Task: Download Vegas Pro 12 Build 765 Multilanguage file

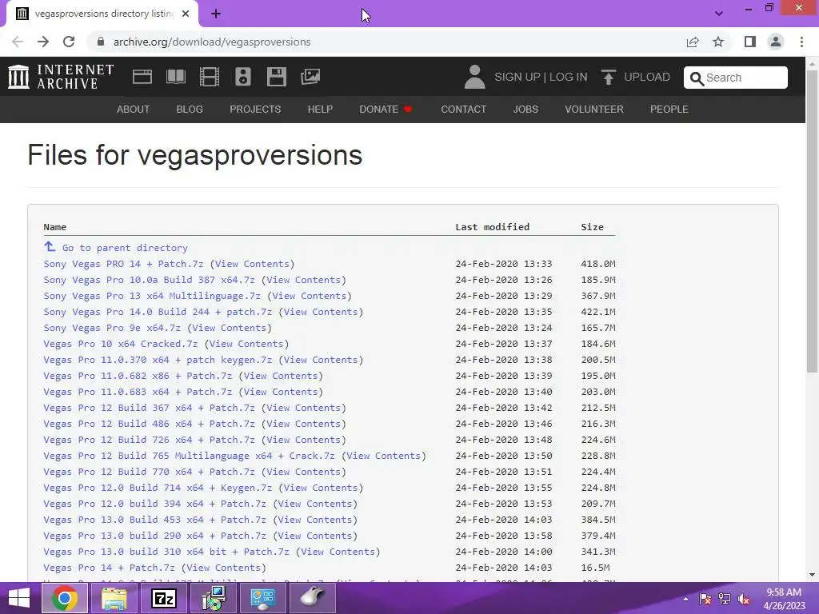Action: [x=189, y=455]
